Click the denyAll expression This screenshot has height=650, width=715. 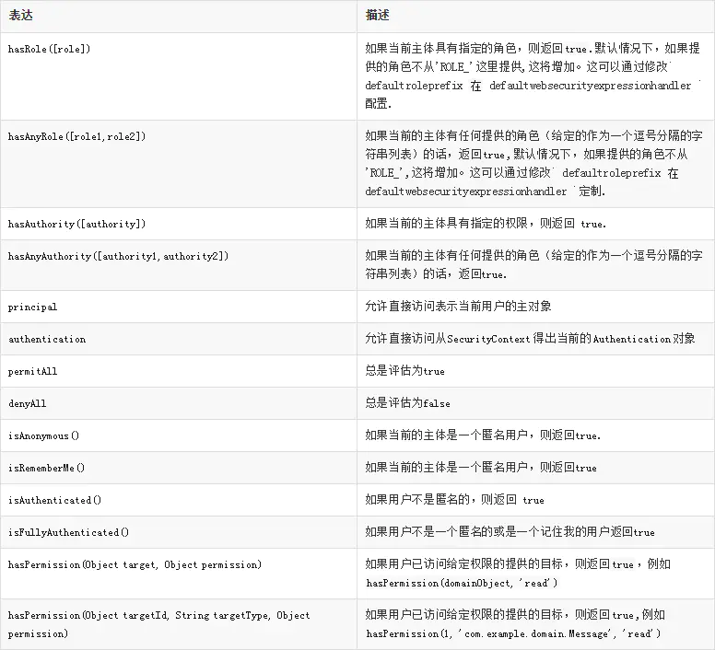[x=28, y=403]
